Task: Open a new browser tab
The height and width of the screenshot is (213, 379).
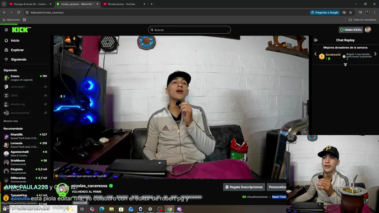Action: click(152, 4)
